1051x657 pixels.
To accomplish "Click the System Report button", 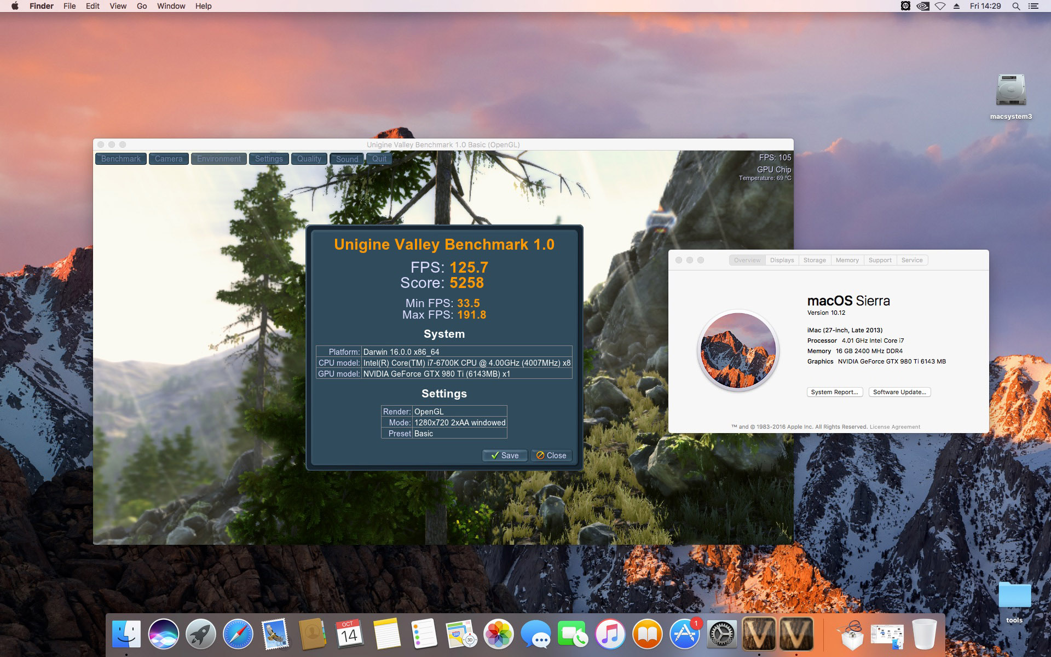I will coord(835,392).
